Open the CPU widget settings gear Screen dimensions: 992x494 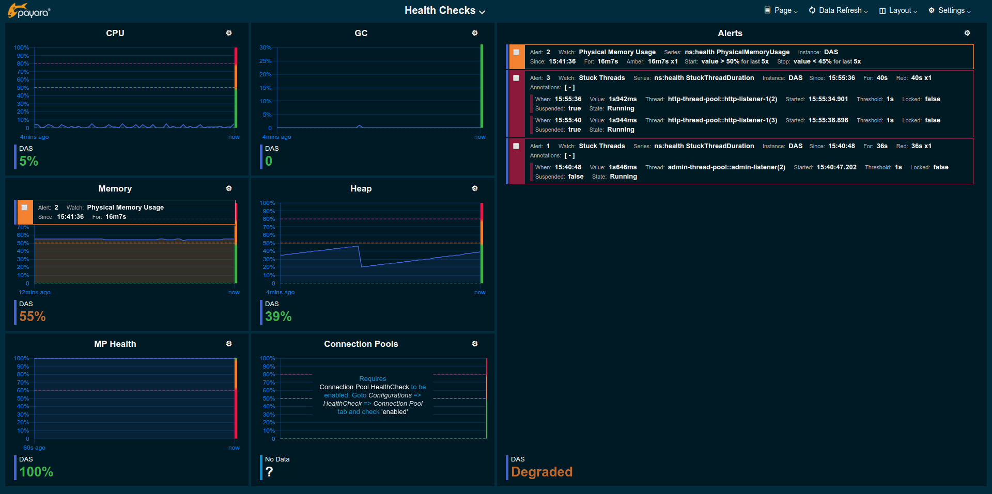click(229, 33)
